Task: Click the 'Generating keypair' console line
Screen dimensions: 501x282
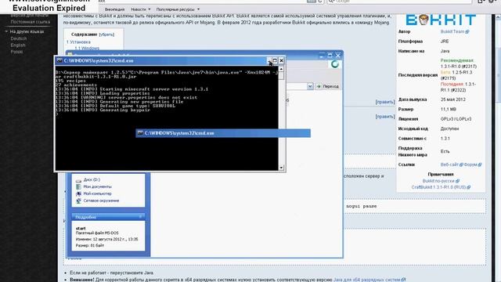Action: pos(125,110)
